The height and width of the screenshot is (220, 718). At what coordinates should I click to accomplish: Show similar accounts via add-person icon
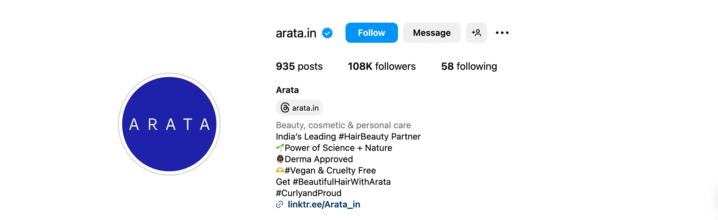click(476, 33)
